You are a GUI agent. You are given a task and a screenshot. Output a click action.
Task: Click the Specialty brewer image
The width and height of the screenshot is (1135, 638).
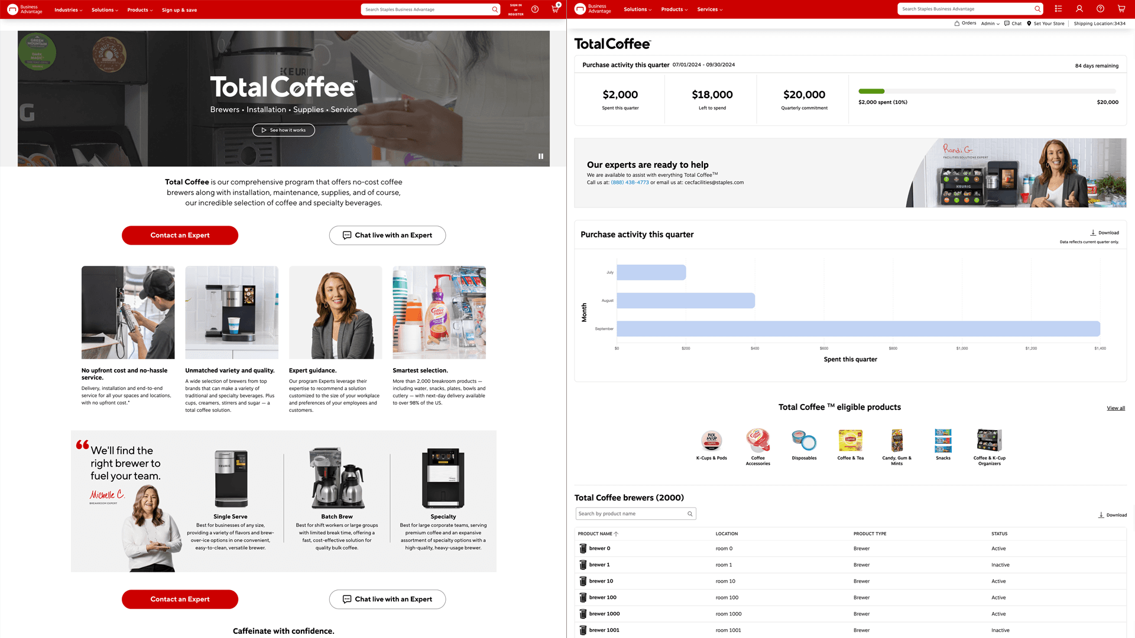[x=443, y=479]
